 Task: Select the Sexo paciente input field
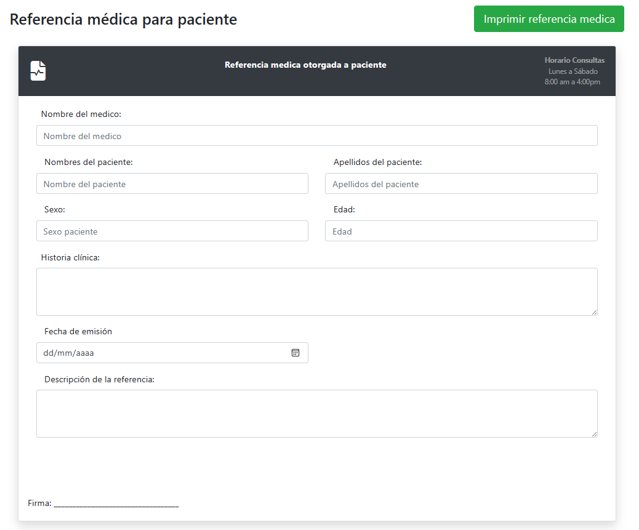point(172,231)
